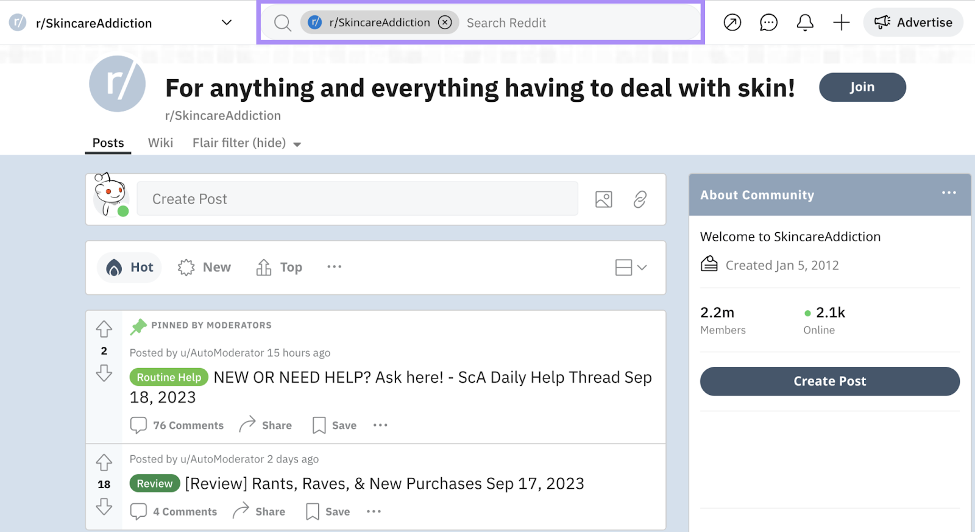Open 76 Comments on the help thread
The image size is (975, 532).
point(177,425)
